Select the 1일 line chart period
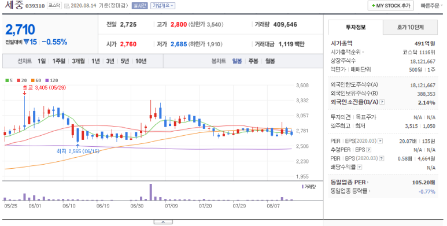Screen dimensions: 447x226 pos(42,61)
